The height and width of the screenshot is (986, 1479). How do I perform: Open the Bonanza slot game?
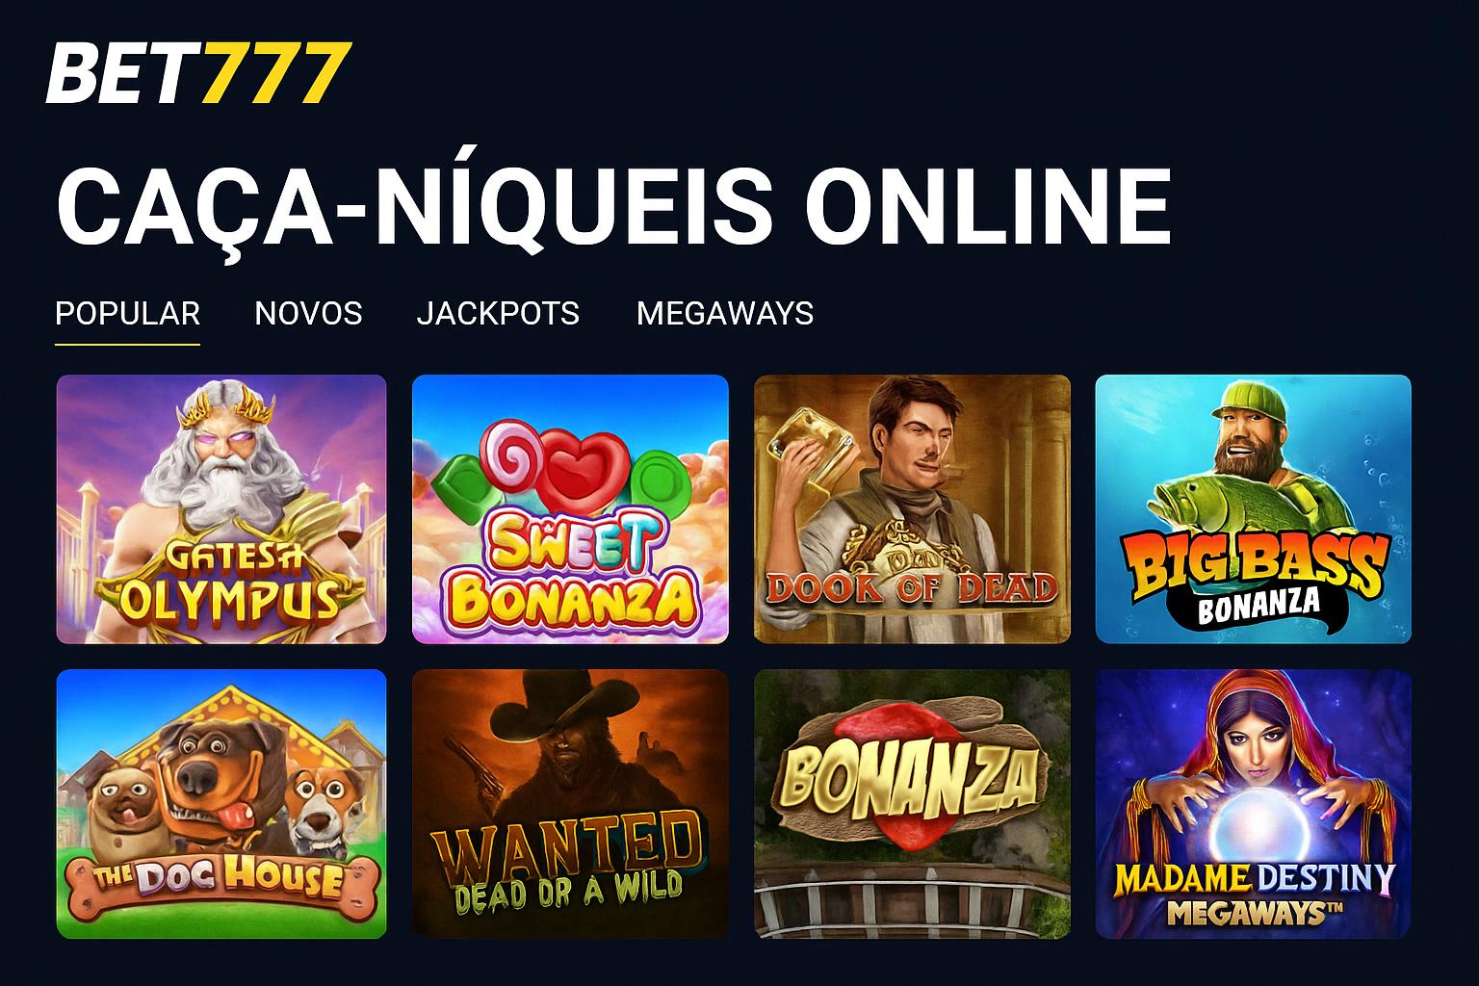[x=912, y=804]
